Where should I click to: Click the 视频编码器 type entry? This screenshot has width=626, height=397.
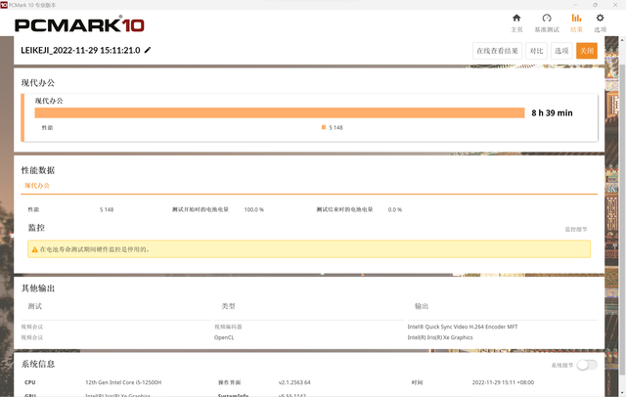point(228,327)
